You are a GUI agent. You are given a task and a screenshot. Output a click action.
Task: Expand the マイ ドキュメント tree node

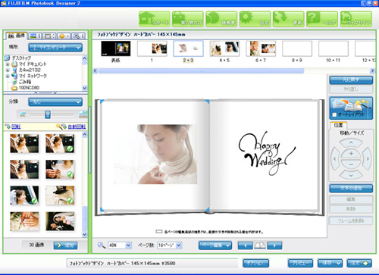[8, 64]
